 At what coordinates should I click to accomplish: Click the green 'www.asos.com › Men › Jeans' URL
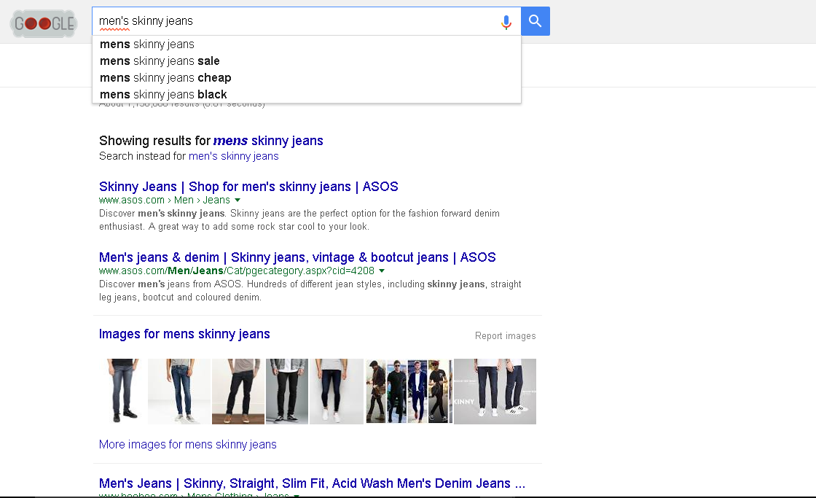click(x=165, y=200)
